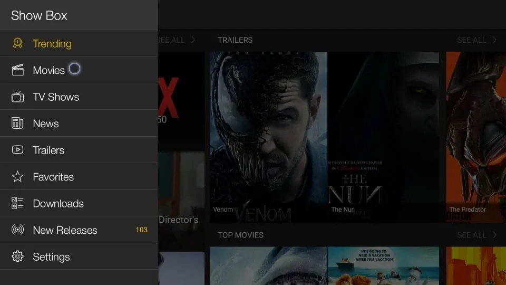Open the orange poster in the Top Movies row
Screen dimensions: 506x285
(476, 266)
